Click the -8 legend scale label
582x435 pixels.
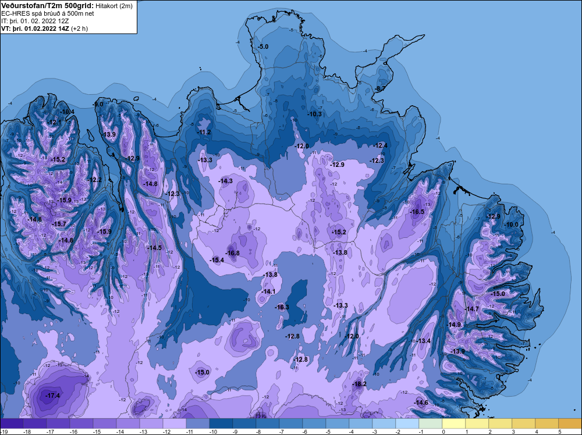(259, 432)
